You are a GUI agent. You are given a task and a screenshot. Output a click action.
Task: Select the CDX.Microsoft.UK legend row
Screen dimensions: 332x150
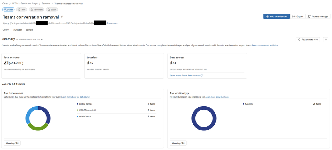(x=116, y=110)
